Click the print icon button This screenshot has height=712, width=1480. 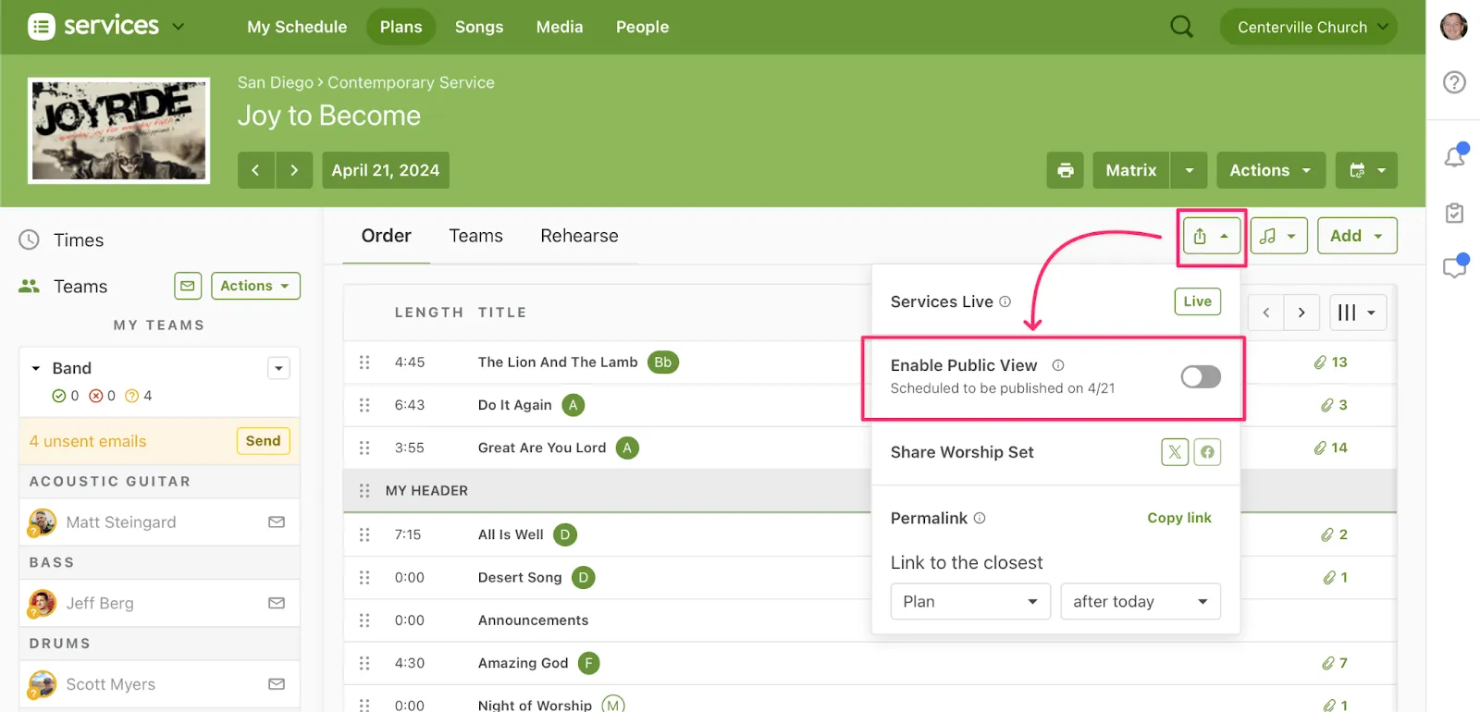click(1066, 170)
